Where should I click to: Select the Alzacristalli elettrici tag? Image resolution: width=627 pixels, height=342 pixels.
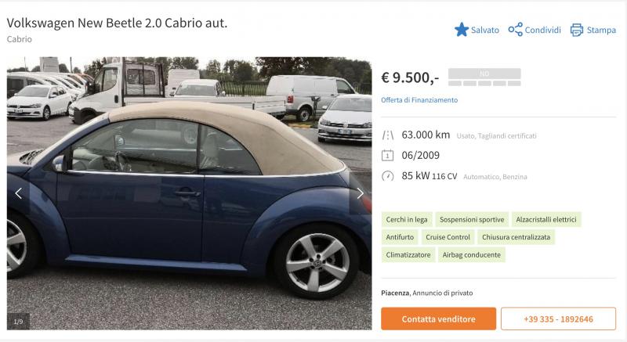tap(545, 219)
